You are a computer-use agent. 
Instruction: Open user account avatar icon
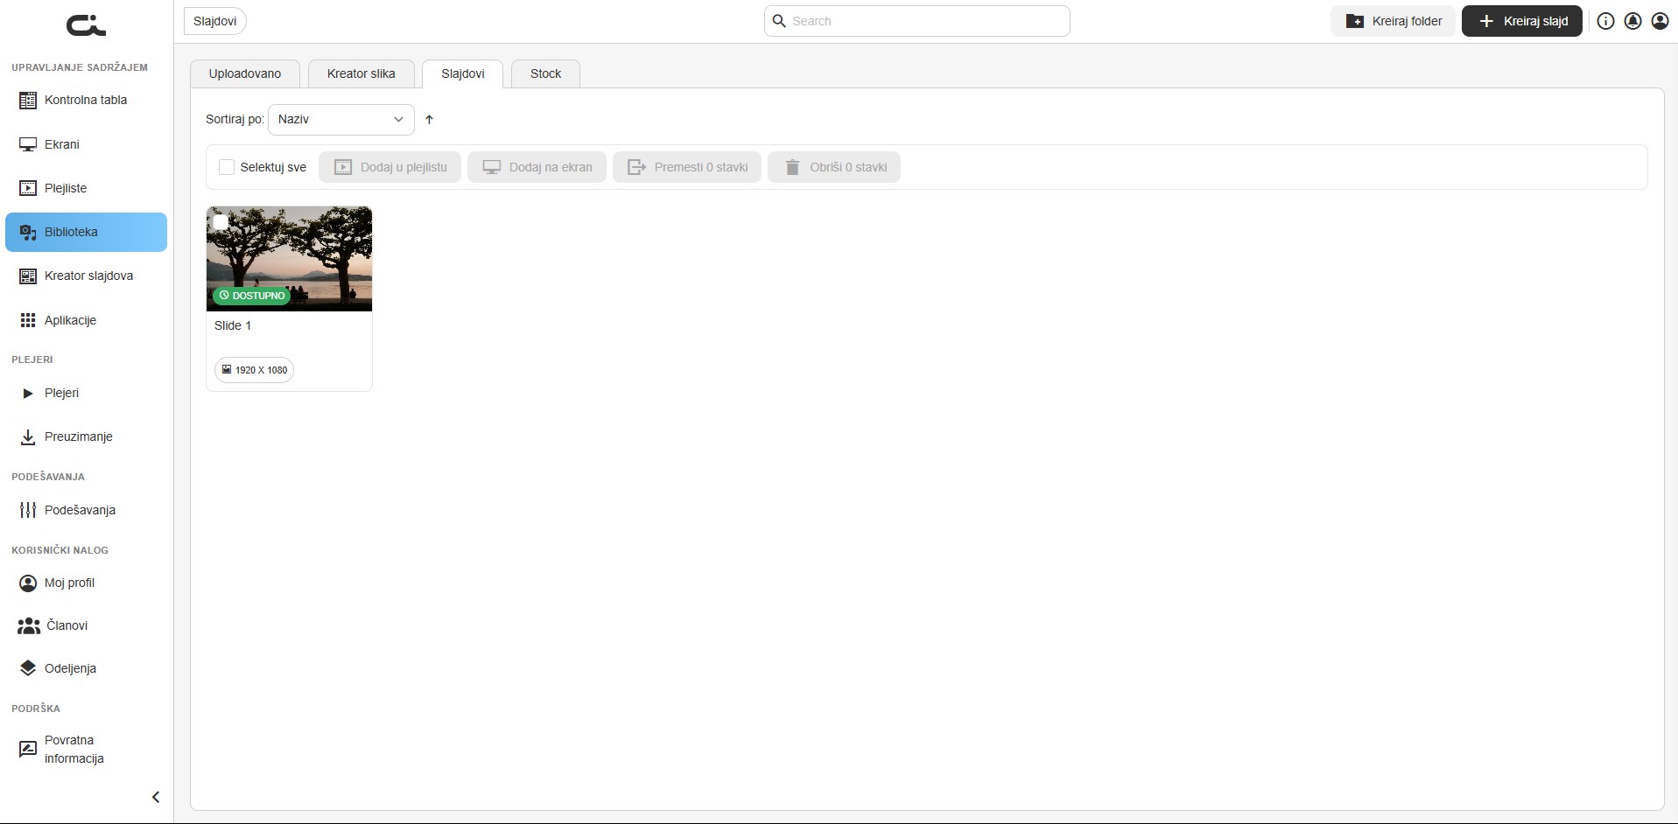tap(1660, 21)
